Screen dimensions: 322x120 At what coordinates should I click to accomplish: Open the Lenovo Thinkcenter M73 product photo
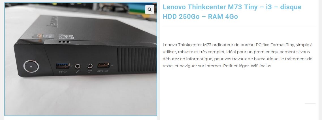click(x=81, y=59)
